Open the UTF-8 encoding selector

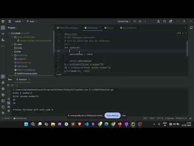[x=160, y=118]
